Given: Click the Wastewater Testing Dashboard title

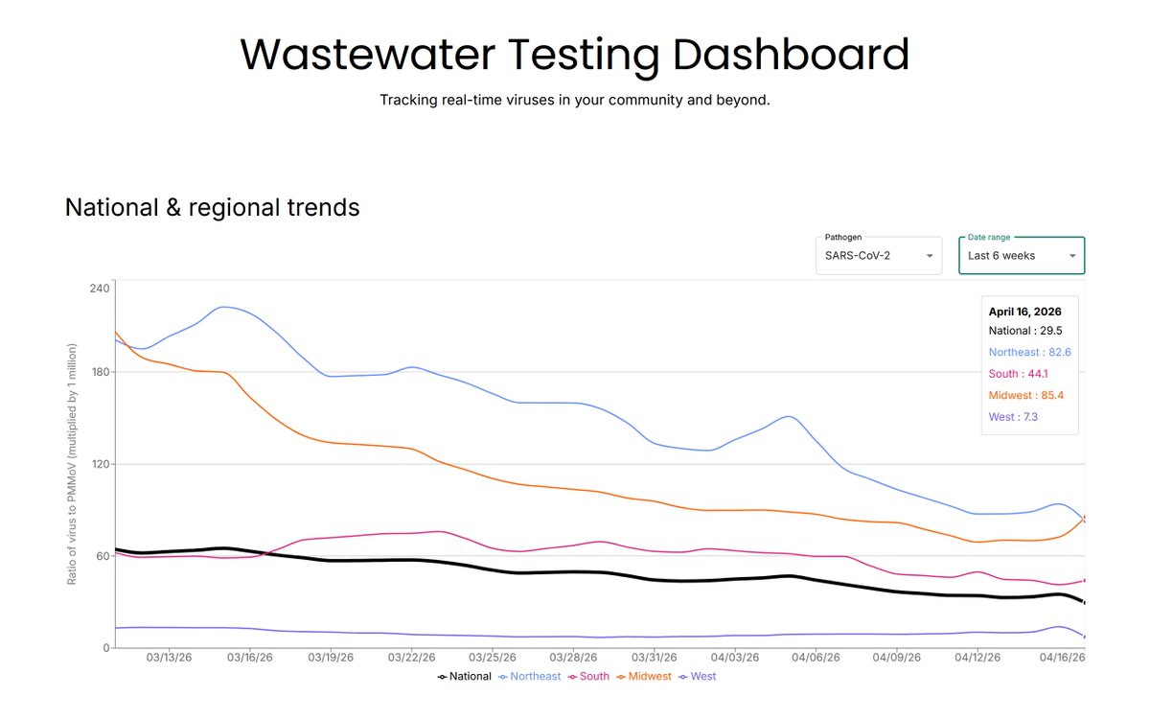Looking at the screenshot, I should [575, 54].
